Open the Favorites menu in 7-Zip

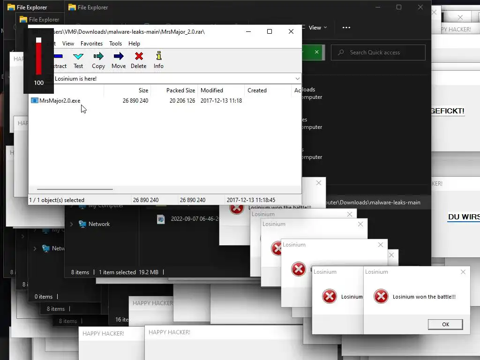click(x=91, y=44)
